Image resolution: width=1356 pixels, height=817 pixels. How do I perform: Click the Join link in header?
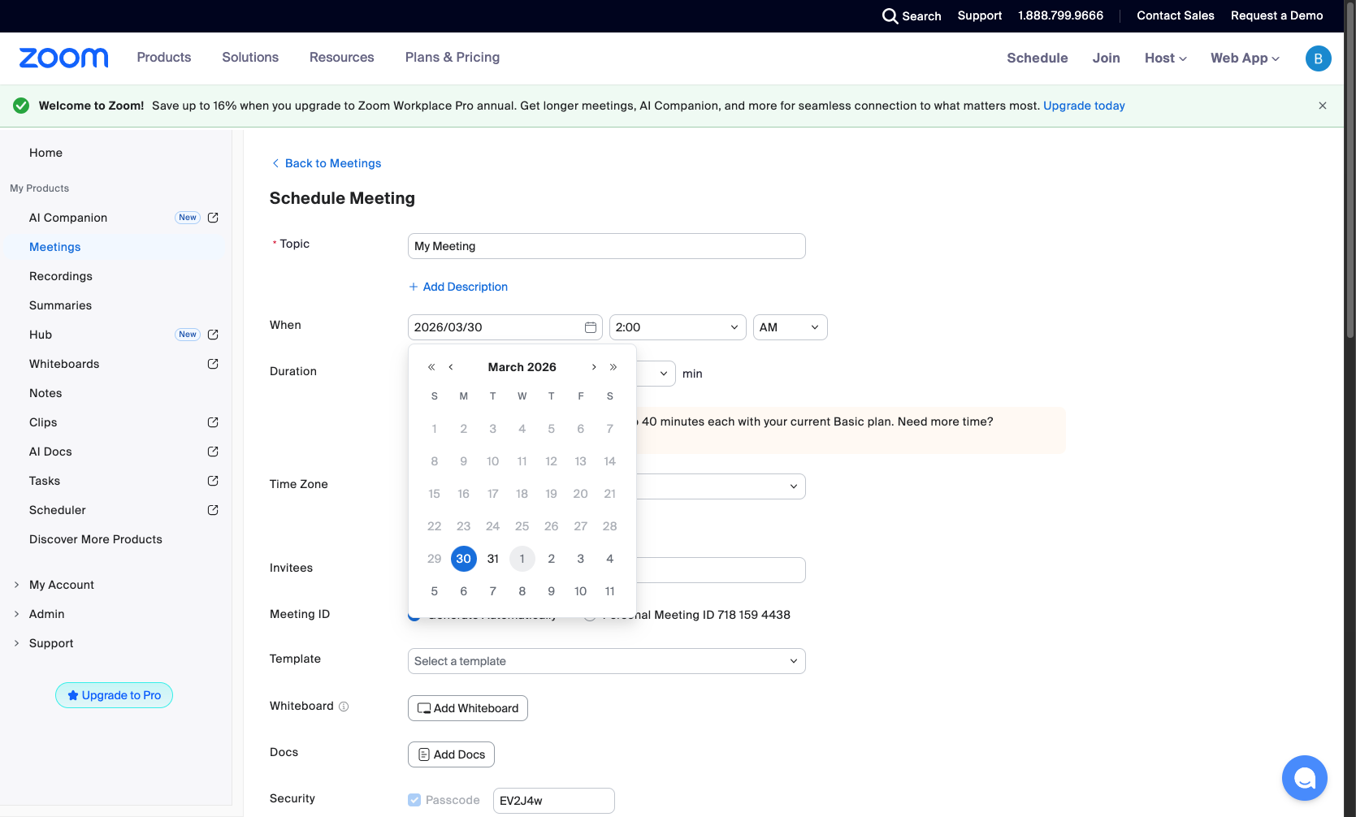coord(1107,58)
